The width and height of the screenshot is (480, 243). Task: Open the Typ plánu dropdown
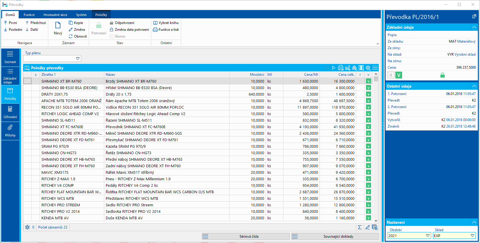pyautogui.click(x=78, y=59)
